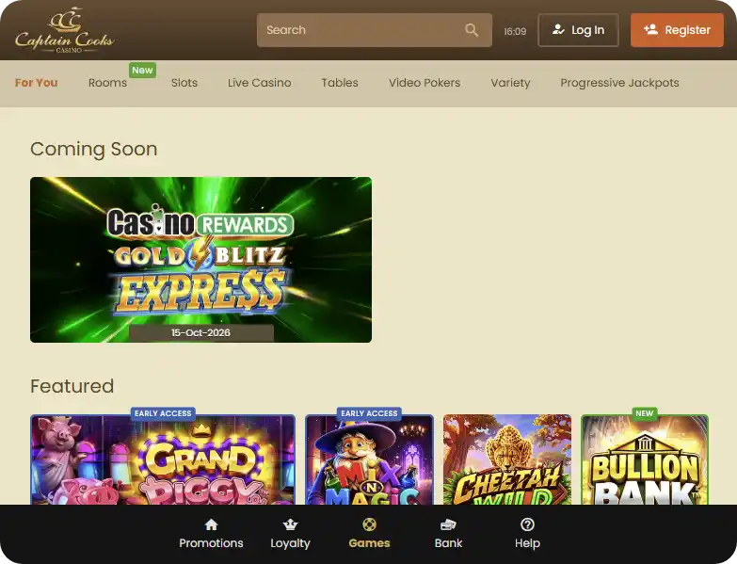Image resolution: width=737 pixels, height=564 pixels.
Task: Go to the Tables tab
Action: [x=340, y=83]
